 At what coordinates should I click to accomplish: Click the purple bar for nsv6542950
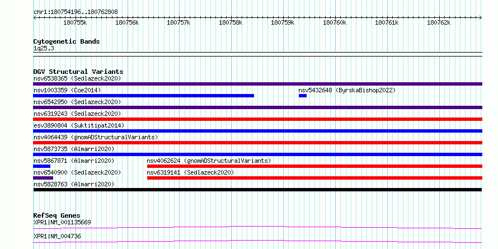(x=257, y=107)
